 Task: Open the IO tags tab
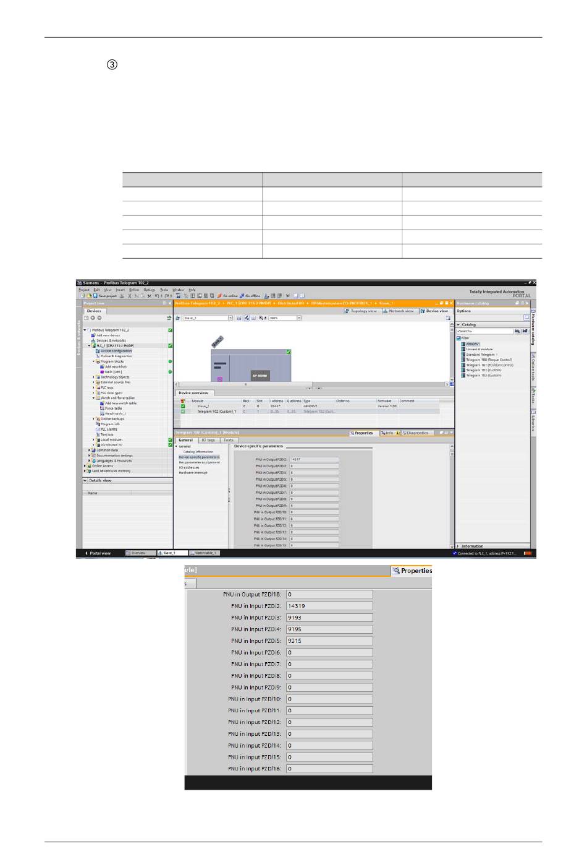point(208,440)
